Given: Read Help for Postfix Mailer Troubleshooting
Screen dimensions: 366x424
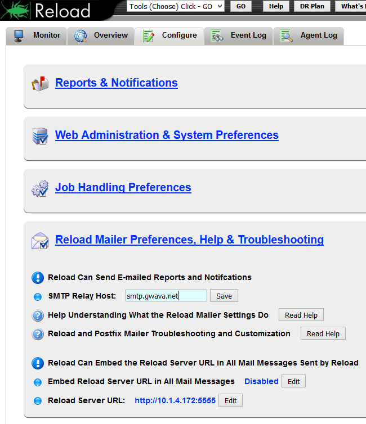Looking at the screenshot, I should tap(323, 333).
